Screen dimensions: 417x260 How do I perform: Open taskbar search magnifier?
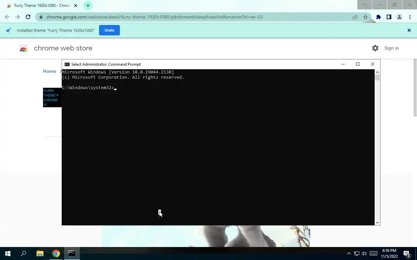click(23, 253)
